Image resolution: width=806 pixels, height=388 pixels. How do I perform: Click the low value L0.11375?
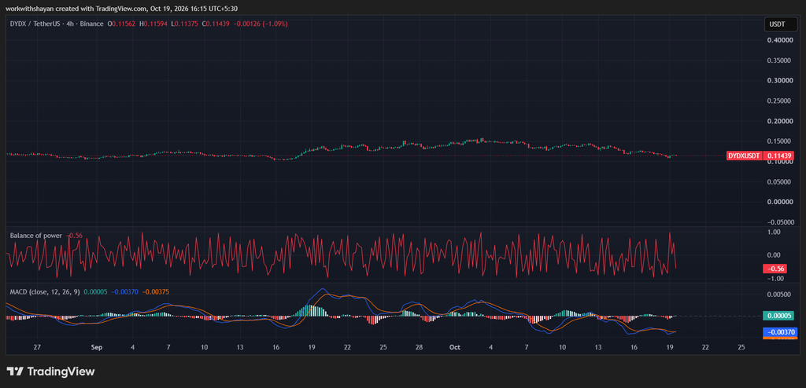coord(186,24)
